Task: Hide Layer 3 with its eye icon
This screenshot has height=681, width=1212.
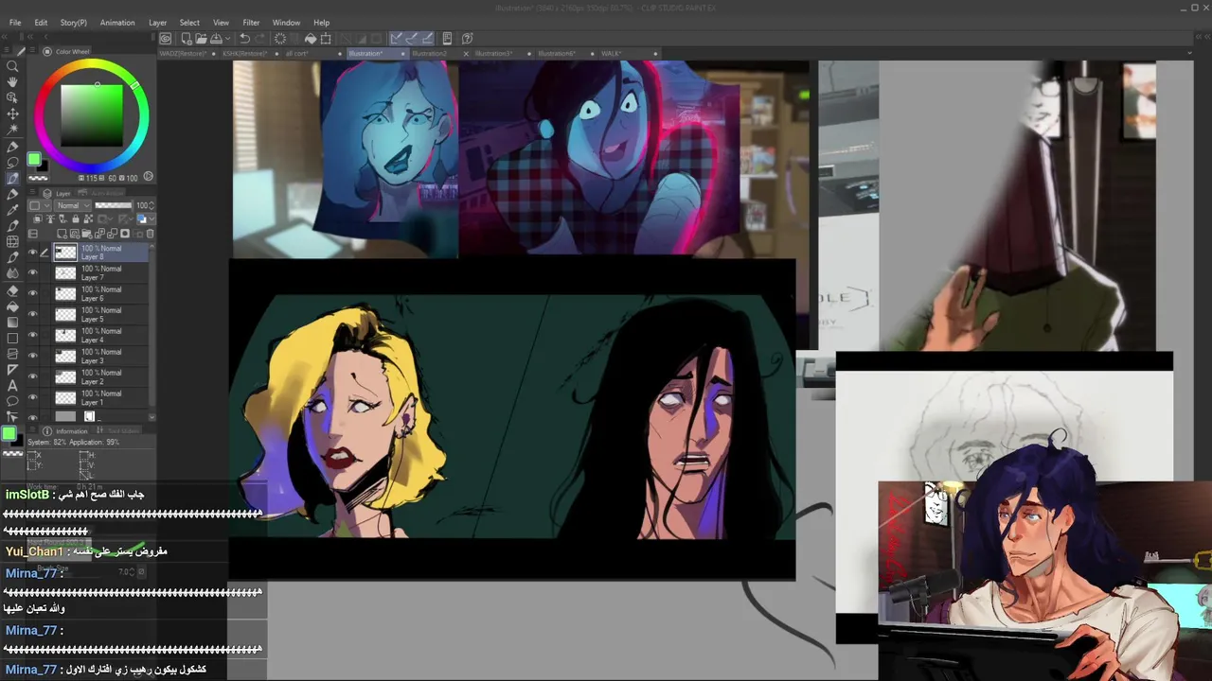Action: pos(32,356)
